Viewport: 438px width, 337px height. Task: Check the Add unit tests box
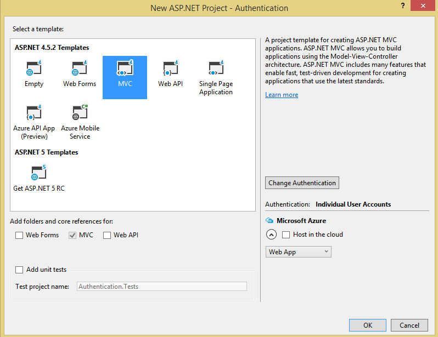pyautogui.click(x=19, y=270)
